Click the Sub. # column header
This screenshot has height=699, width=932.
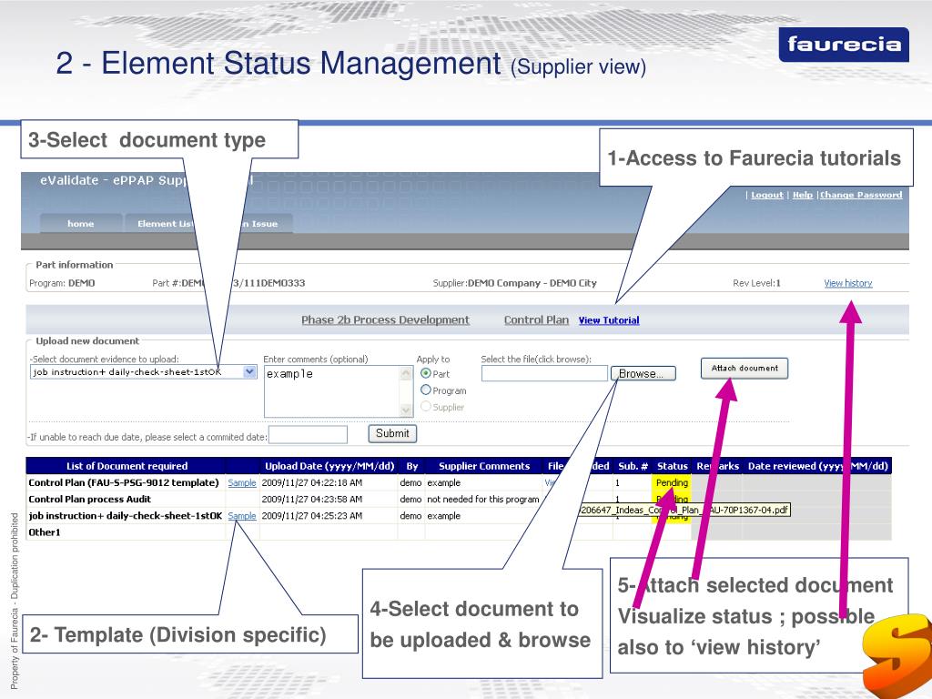tap(633, 466)
